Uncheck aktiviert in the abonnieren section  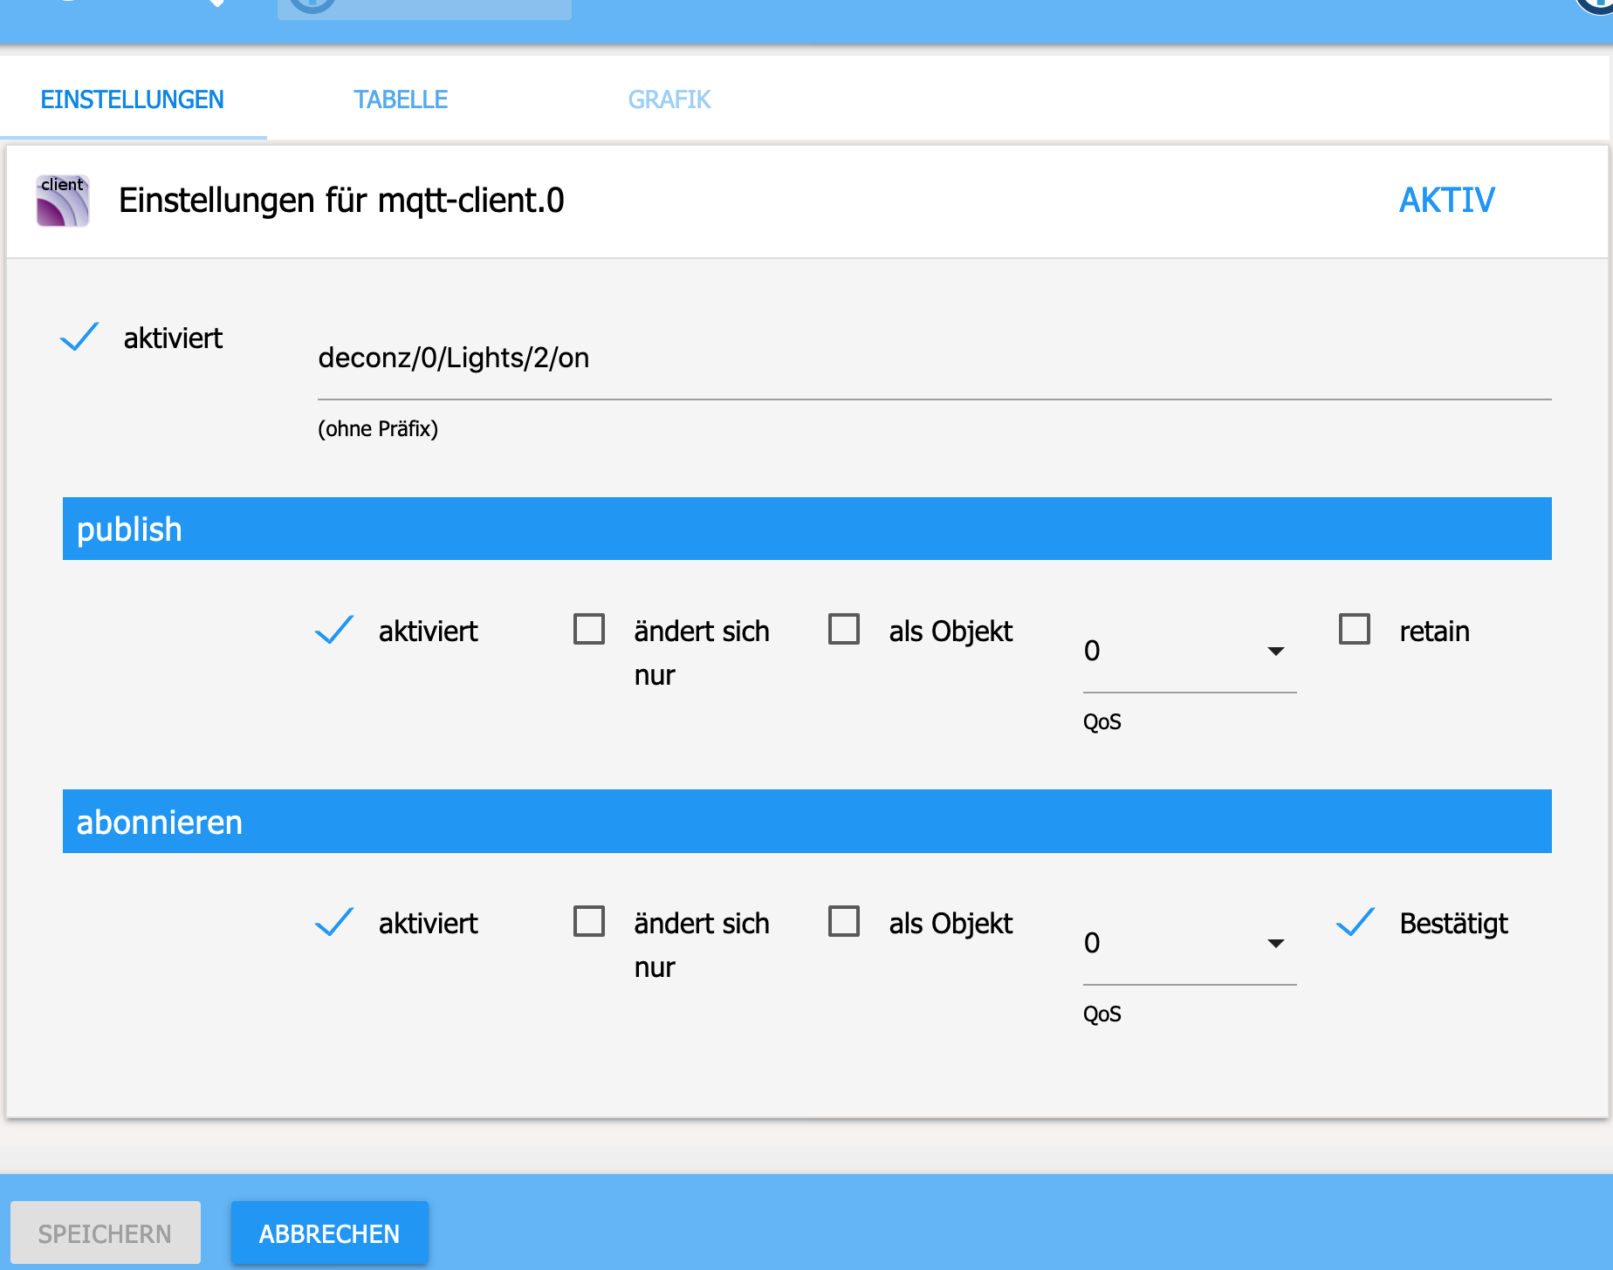click(x=334, y=922)
